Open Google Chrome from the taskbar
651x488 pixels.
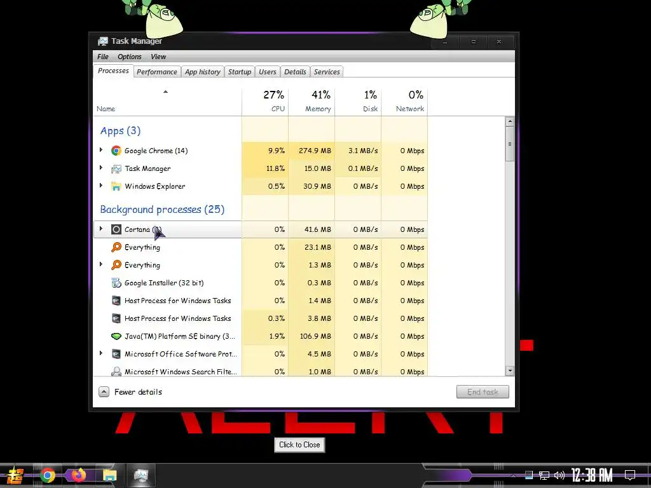tap(47, 475)
